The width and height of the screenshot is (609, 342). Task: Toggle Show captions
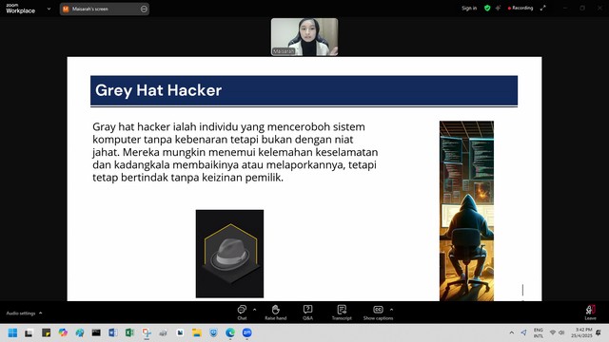pos(378,313)
